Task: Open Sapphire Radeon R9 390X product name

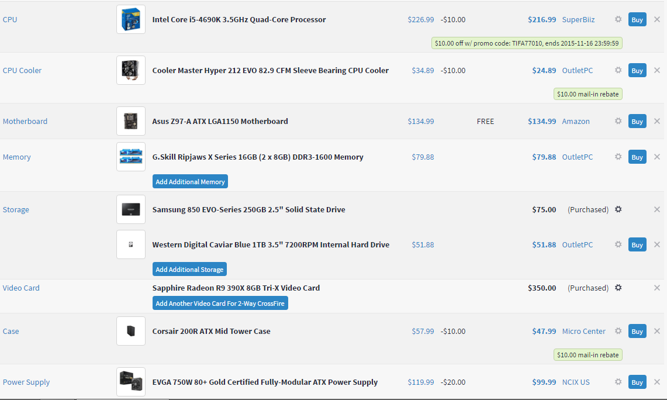Action: [x=236, y=288]
